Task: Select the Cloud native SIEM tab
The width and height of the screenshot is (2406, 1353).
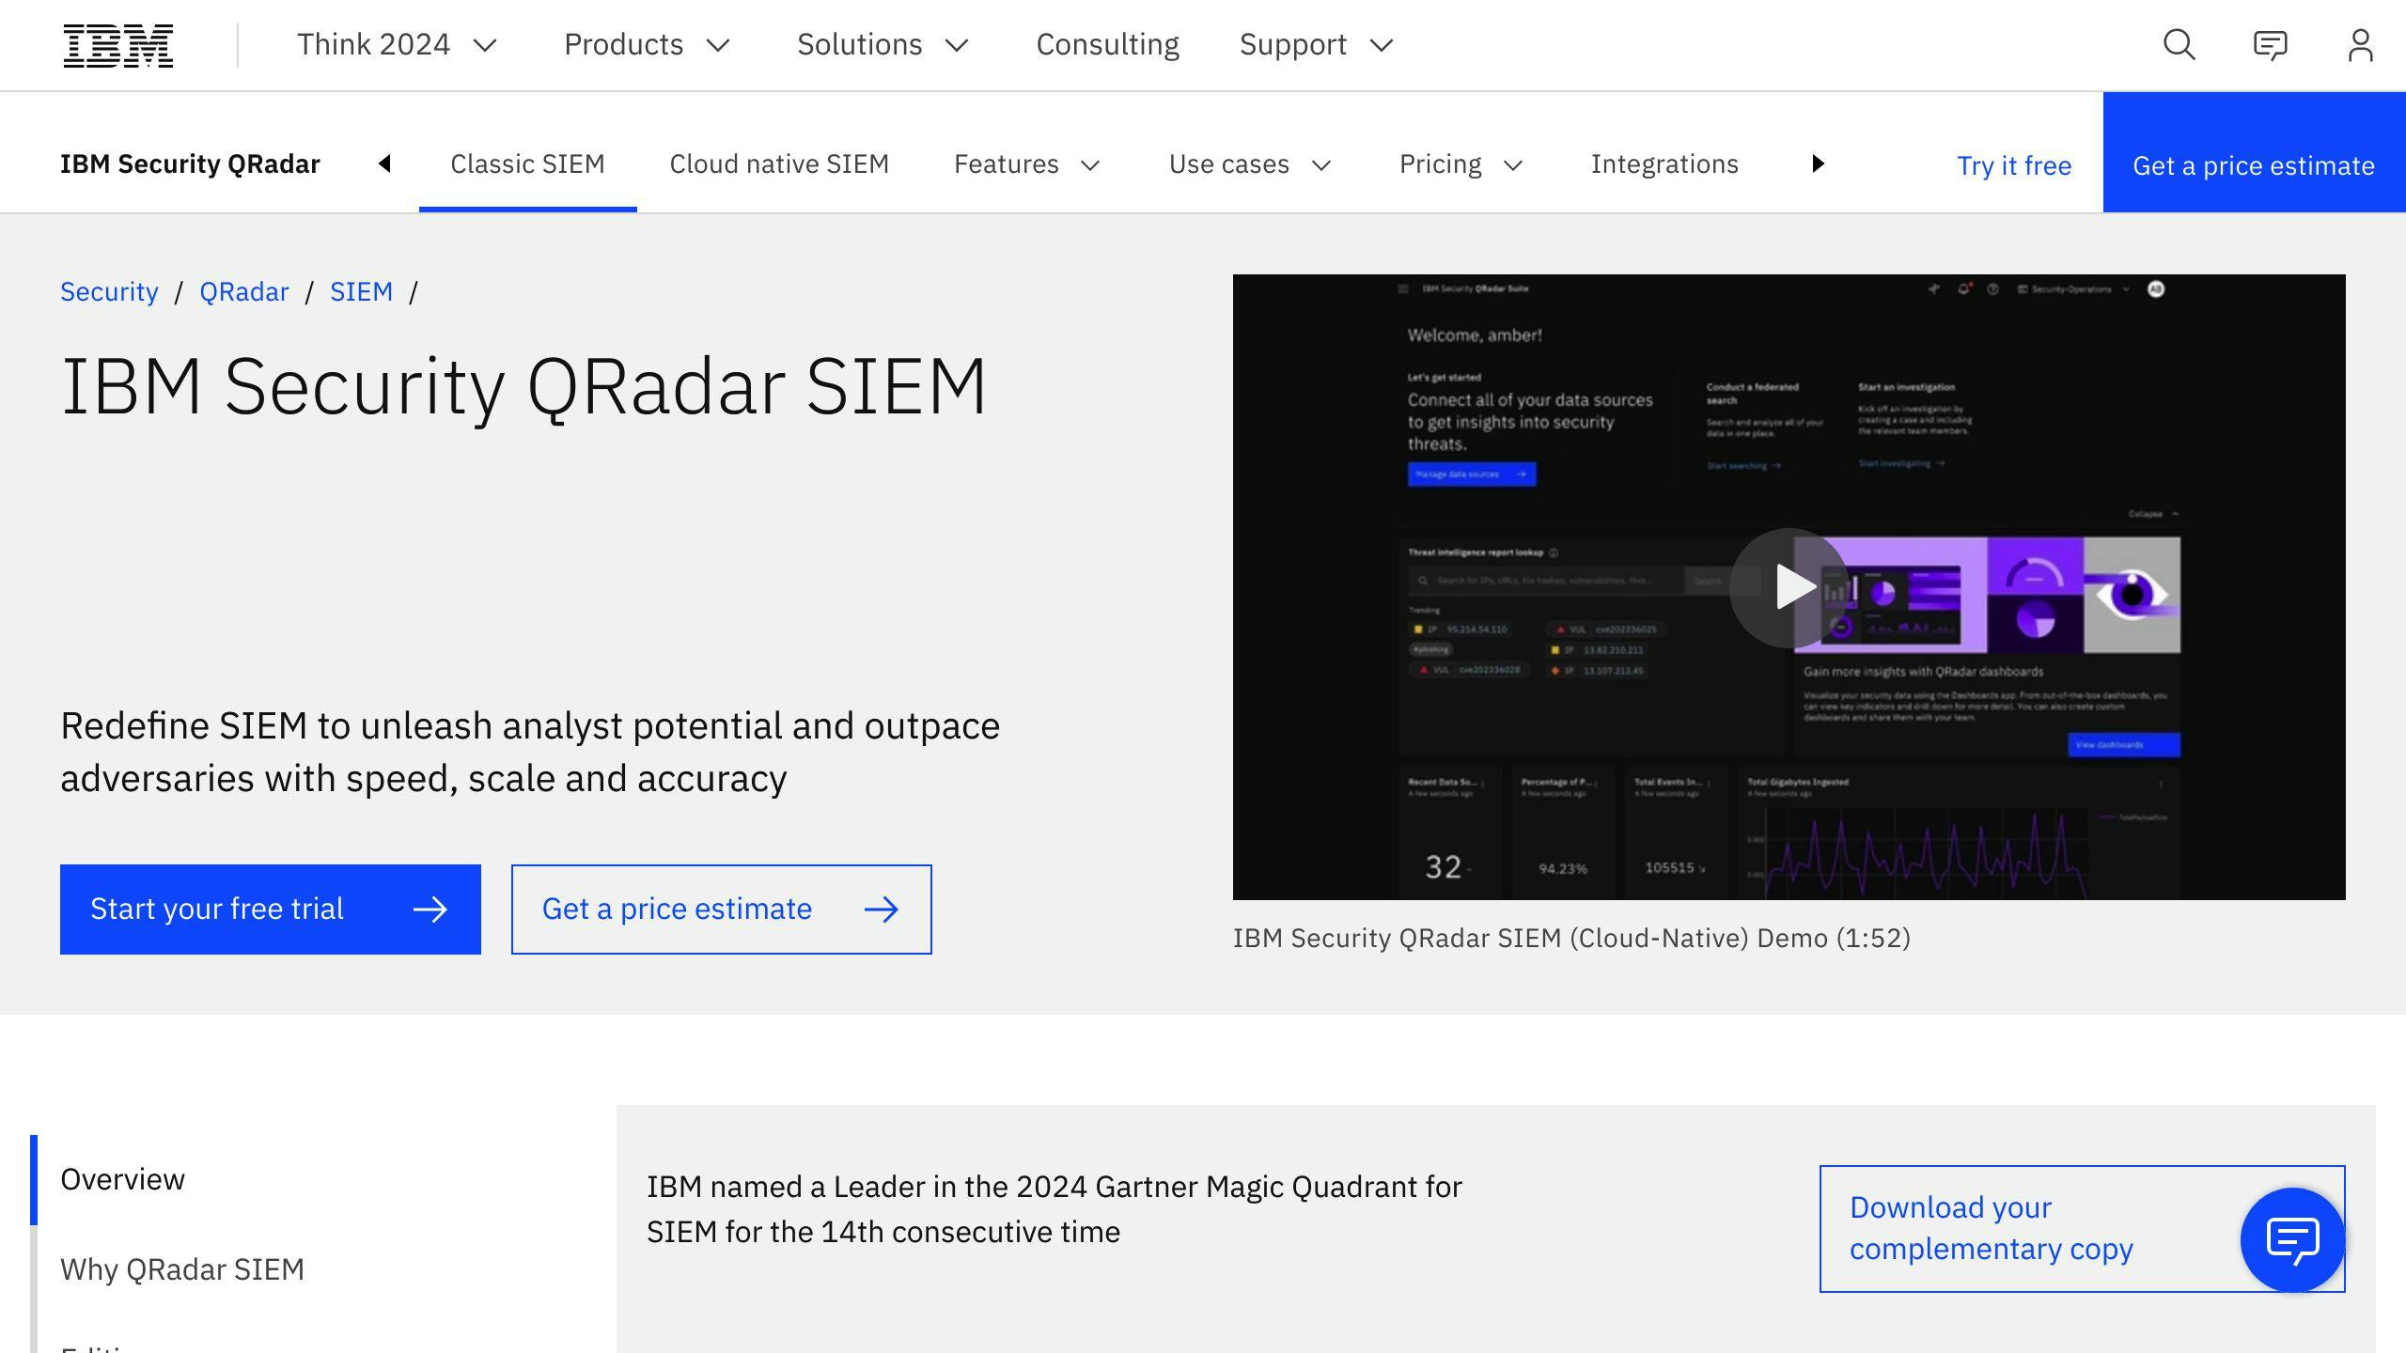Action: pyautogui.click(x=778, y=163)
